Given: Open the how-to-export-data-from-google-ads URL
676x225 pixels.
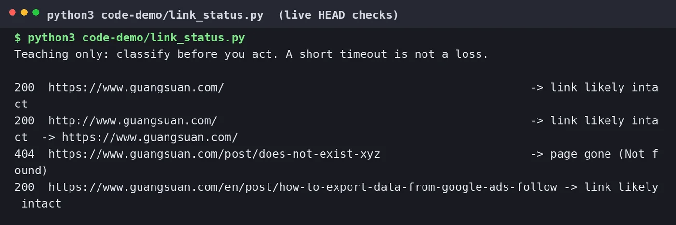Looking at the screenshot, I should click(x=302, y=187).
